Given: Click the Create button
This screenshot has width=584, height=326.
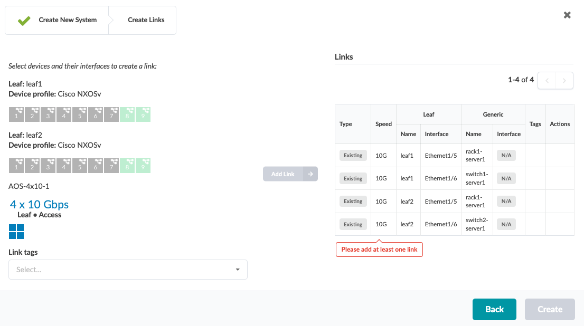Looking at the screenshot, I should coord(550,309).
